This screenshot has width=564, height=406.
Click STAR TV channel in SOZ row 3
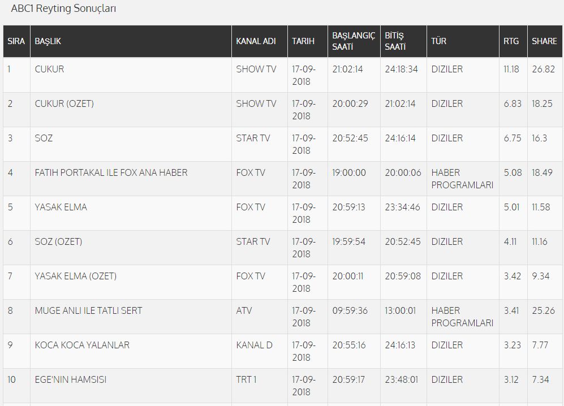click(x=253, y=138)
